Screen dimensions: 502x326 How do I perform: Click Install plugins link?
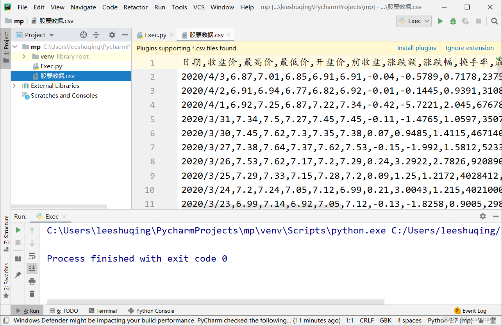416,48
